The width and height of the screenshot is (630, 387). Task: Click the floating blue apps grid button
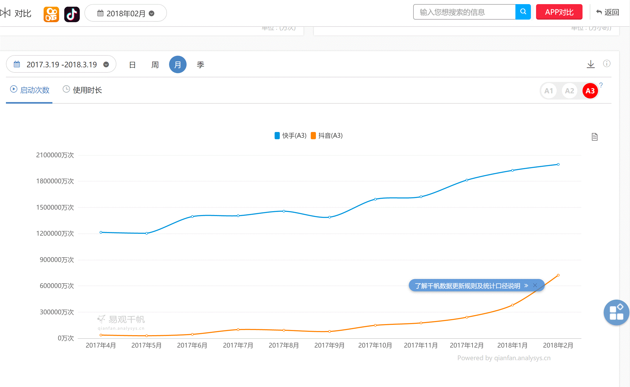point(616,312)
